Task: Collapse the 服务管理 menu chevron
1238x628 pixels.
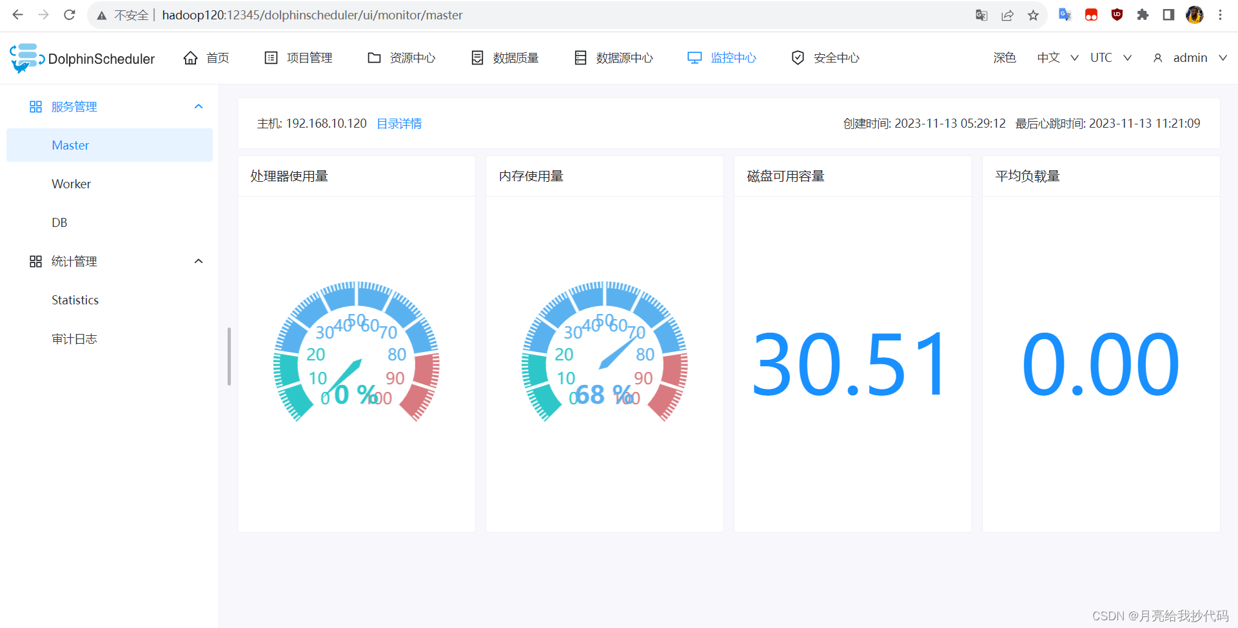Action: click(199, 106)
